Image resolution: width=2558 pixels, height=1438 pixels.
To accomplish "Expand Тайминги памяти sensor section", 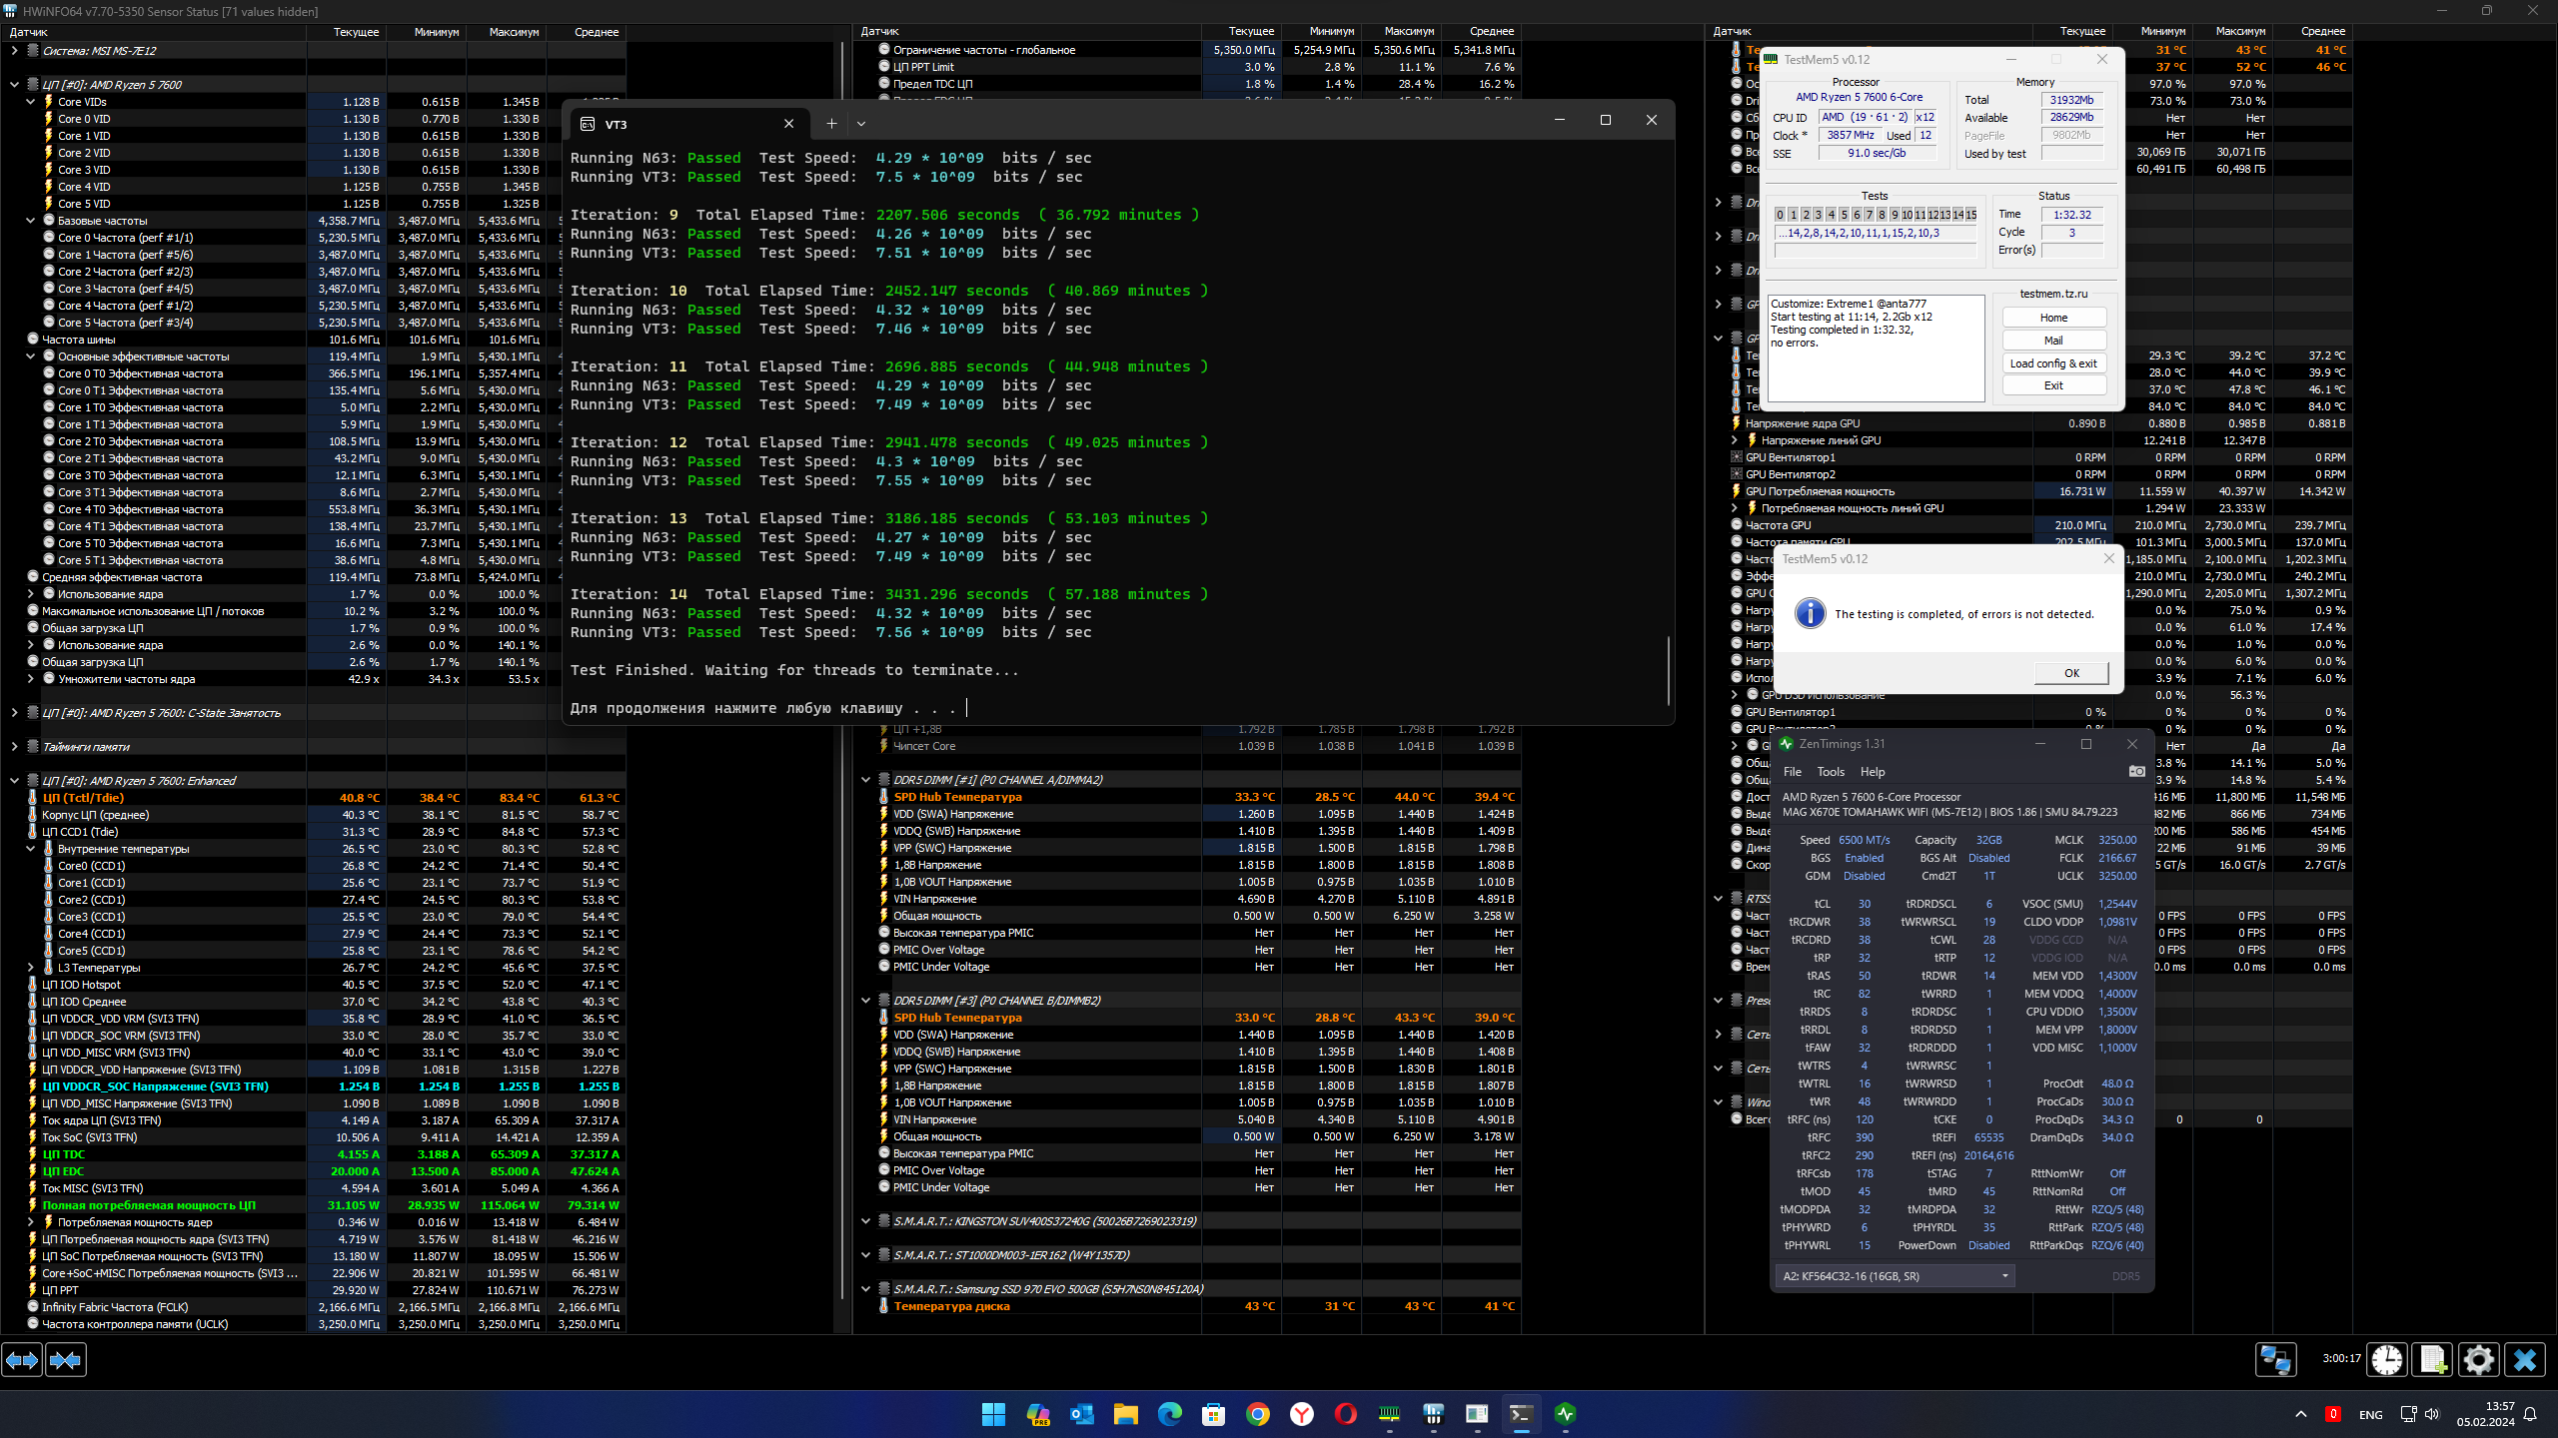I will pos(15,747).
